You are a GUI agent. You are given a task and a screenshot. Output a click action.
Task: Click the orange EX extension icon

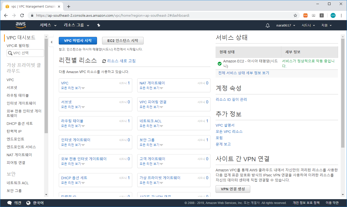[x=305, y=15]
